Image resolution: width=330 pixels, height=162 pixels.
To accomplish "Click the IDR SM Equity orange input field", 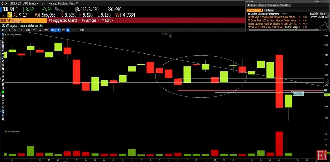I will tap(23, 21).
